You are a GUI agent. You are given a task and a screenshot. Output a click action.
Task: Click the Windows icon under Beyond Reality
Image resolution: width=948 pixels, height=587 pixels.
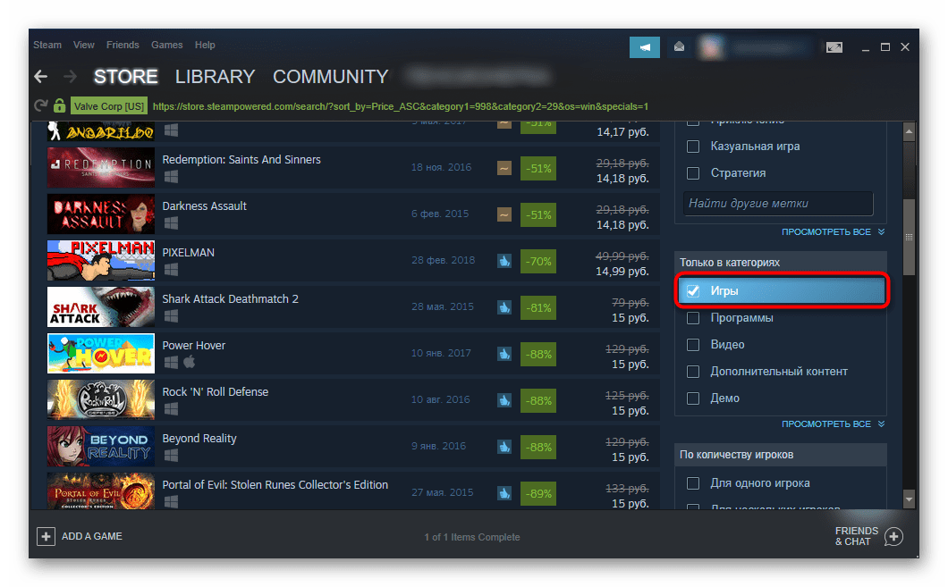[x=171, y=456]
